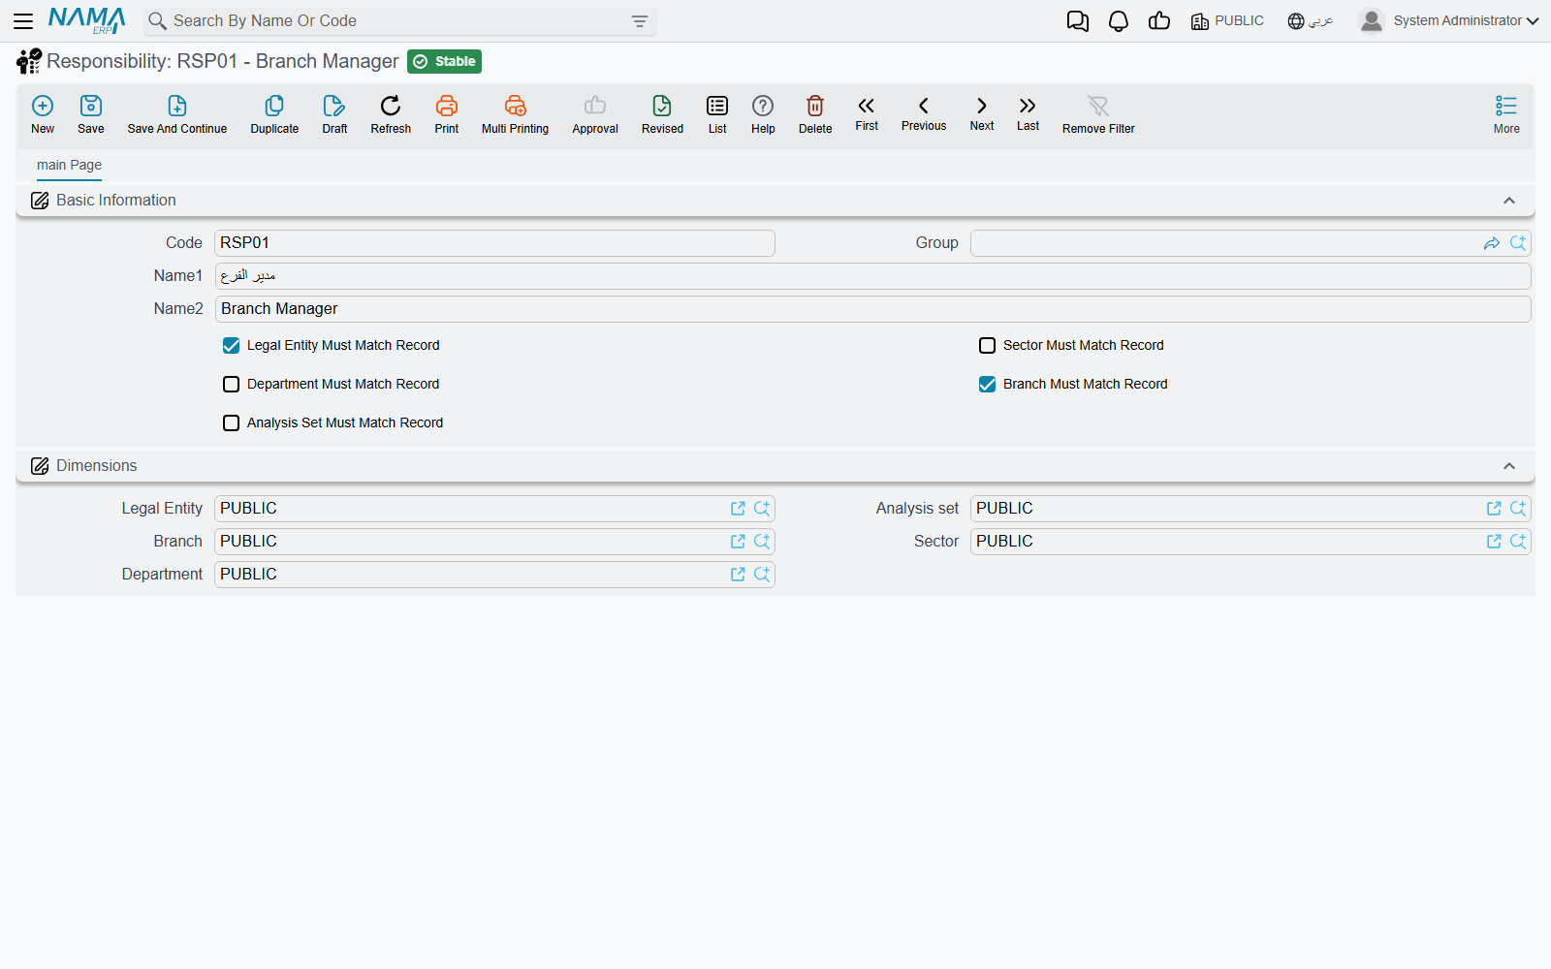Click the PUBLIC company selector
Image resolution: width=1551 pixels, height=969 pixels.
1227,21
